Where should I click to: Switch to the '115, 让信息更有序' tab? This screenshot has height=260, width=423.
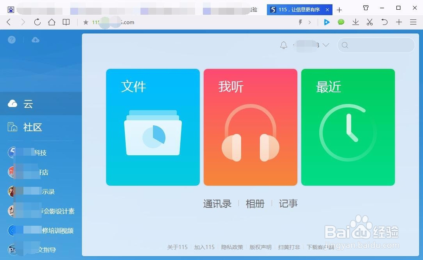(x=299, y=10)
